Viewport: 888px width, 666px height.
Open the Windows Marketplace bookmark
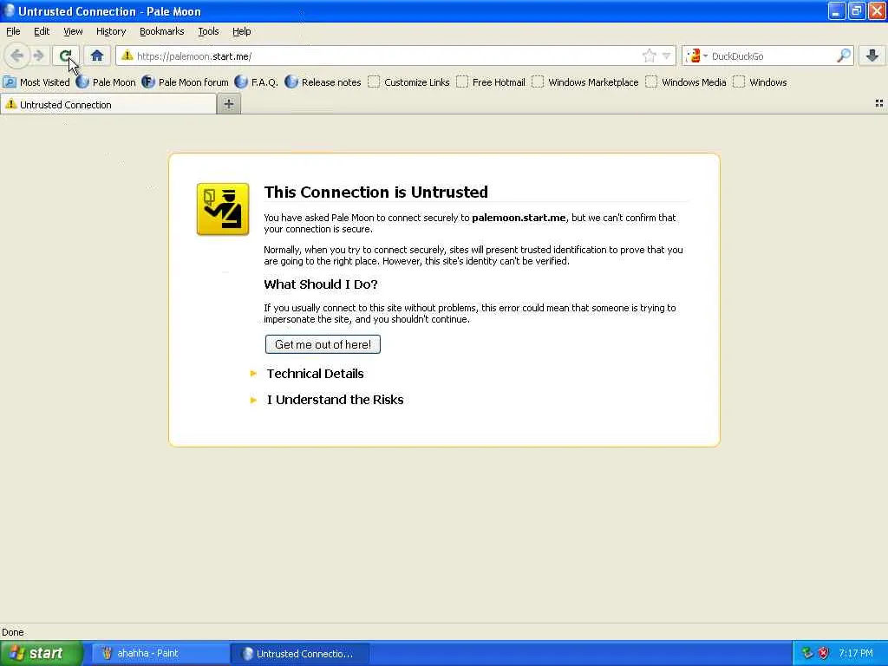(x=585, y=82)
